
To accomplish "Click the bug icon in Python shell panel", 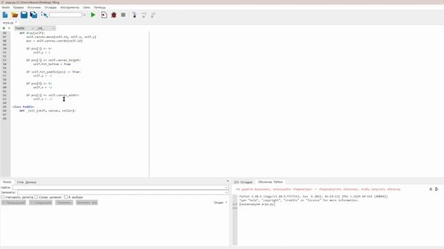I will (431, 189).
